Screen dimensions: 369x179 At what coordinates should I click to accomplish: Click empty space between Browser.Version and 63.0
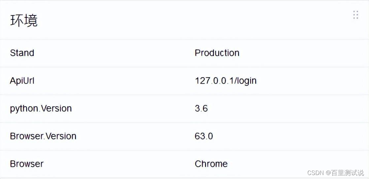(135, 136)
